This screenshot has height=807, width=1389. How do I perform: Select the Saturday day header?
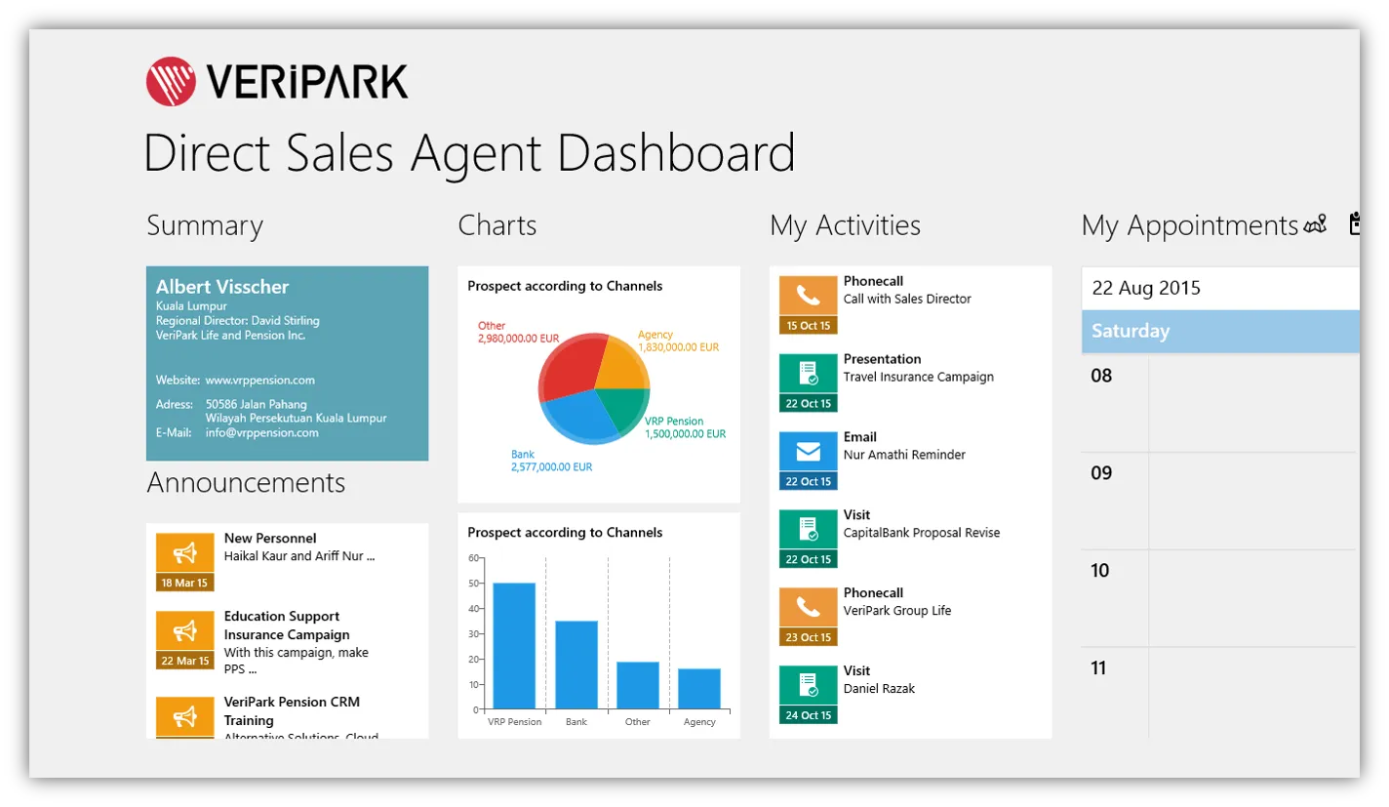pos(1220,332)
